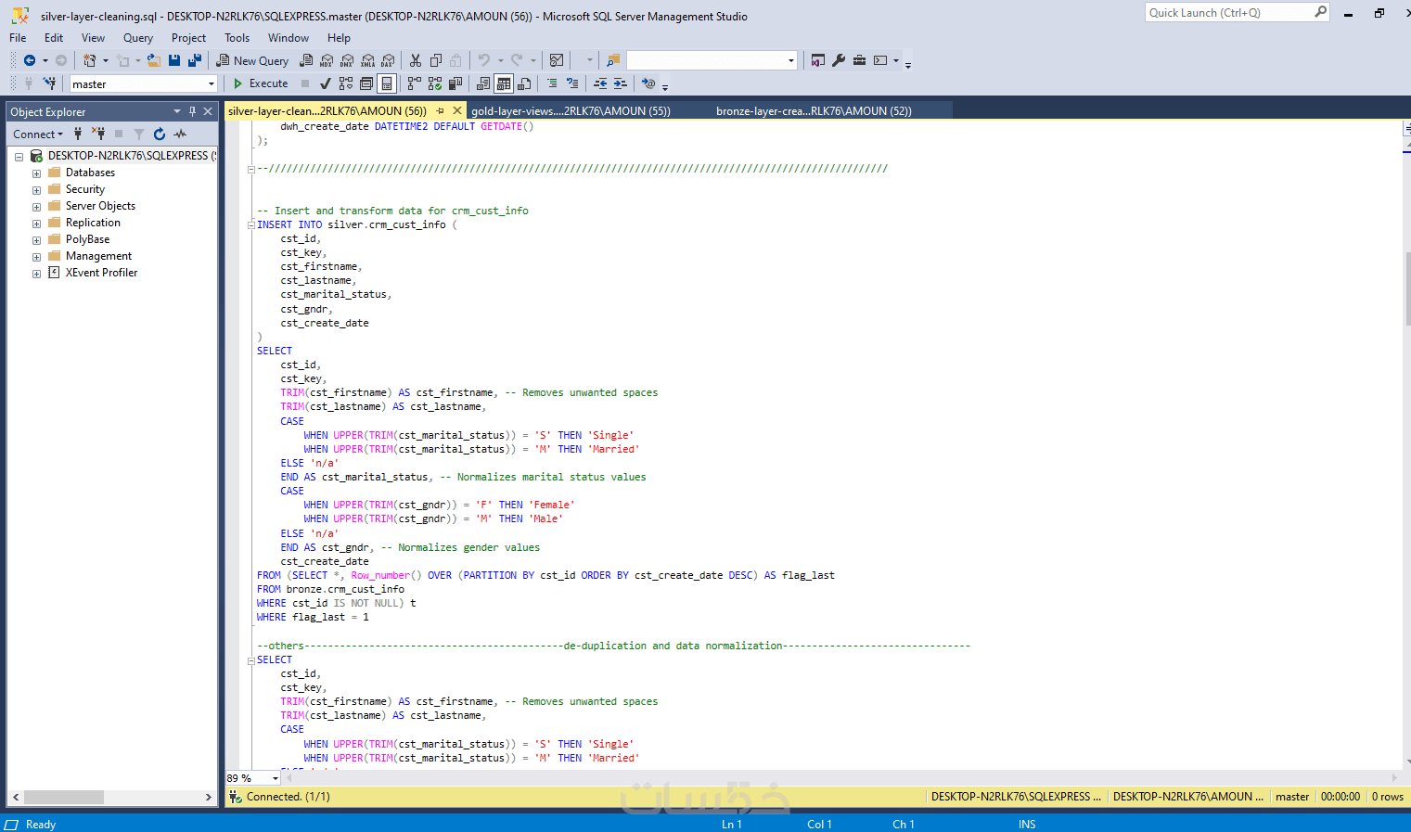Click Disconnect icon in Object Explorer
This screenshot has width=1411, height=832.
pos(98,134)
